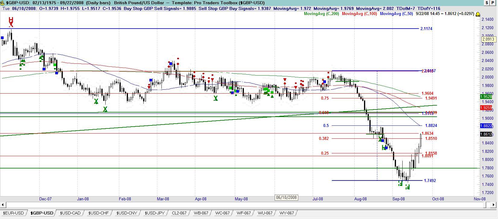Select the WC-067 tab
Image resolution: width=498 pixels, height=219 pixels.
(x=222, y=213)
